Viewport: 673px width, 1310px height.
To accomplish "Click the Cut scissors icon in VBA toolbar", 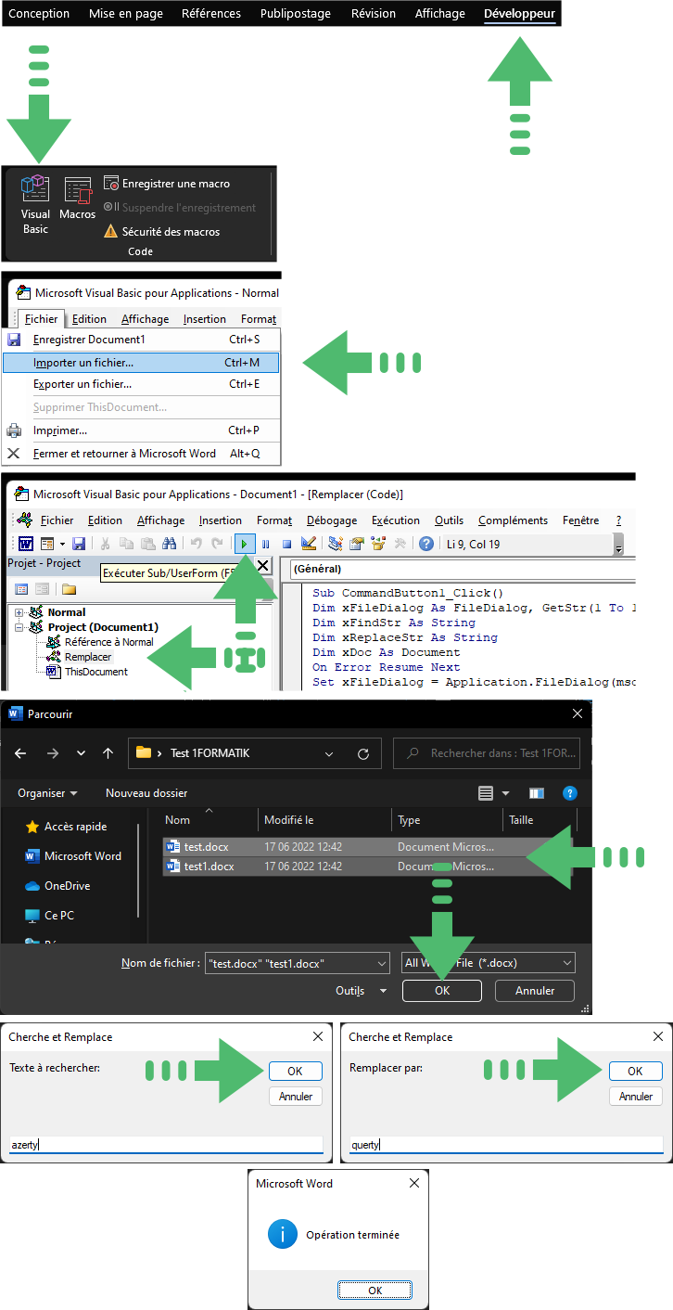I will pyautogui.click(x=106, y=544).
